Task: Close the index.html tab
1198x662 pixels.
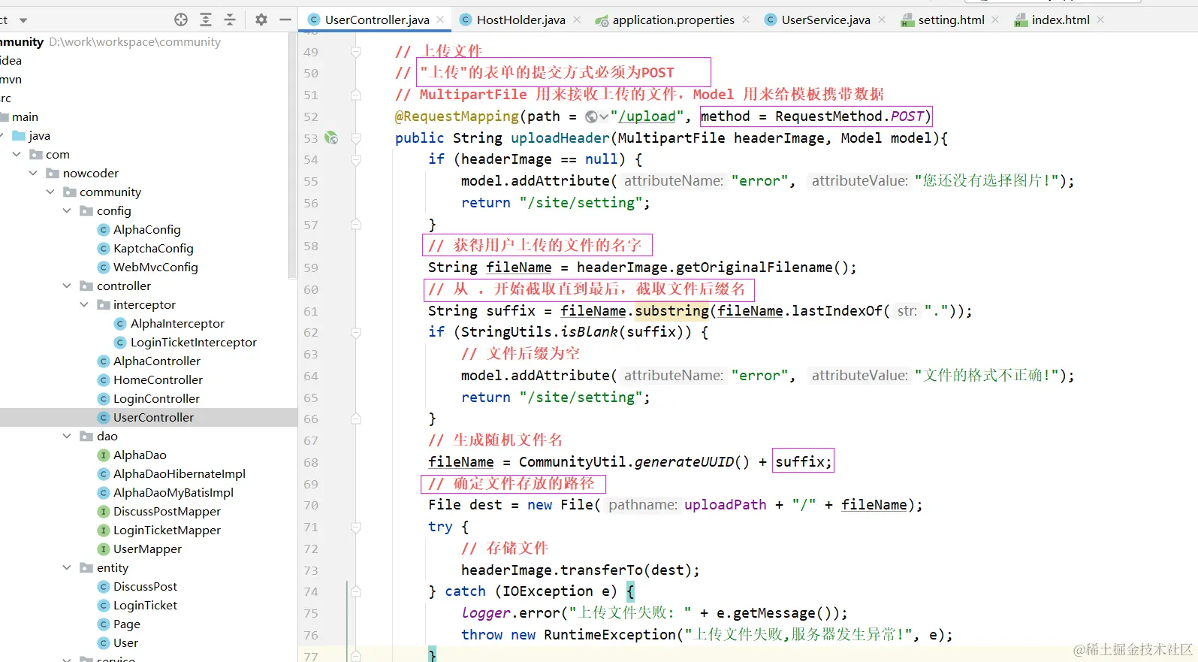Action: [1100, 20]
